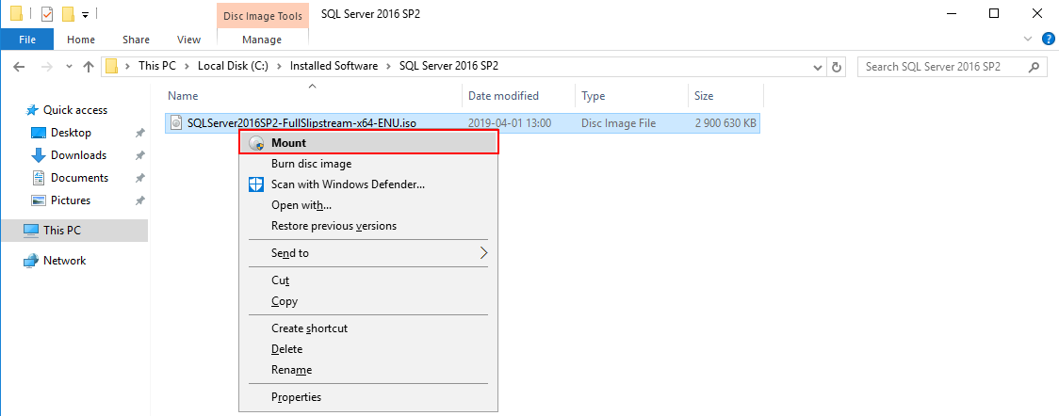The height and width of the screenshot is (416, 1059).
Task: Open Quick access in navigation pane
Action: (75, 110)
